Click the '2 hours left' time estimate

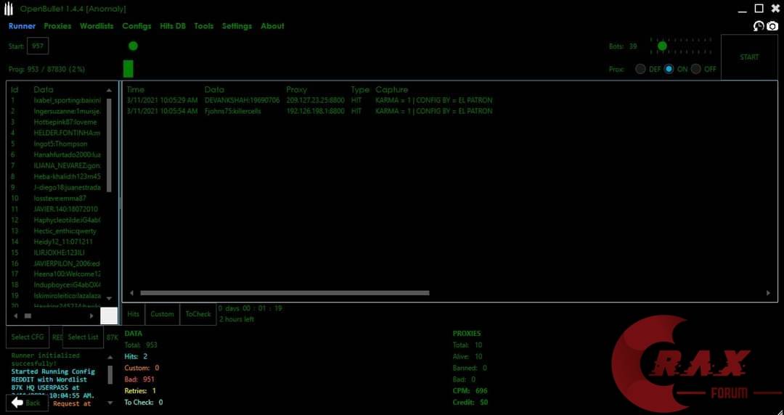tap(237, 319)
